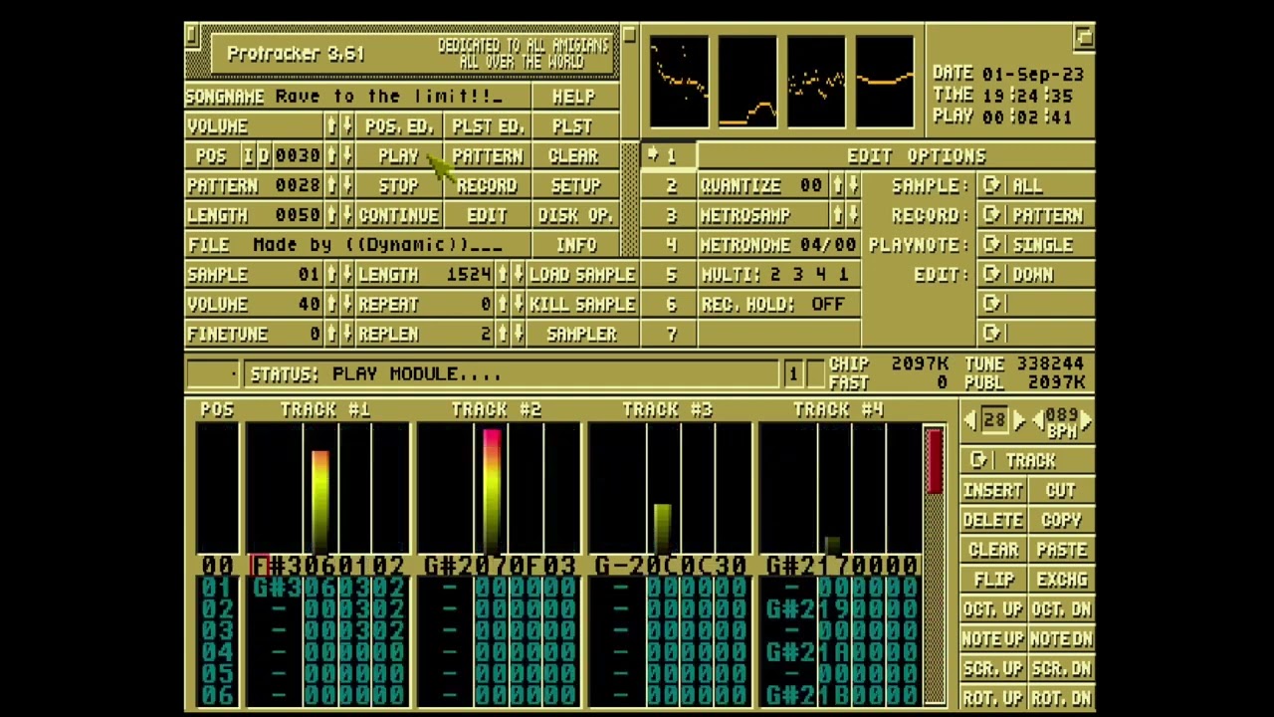Screen dimensions: 1274x717
Task: Decrease PATTERN 0028 with down arrow
Action: pos(346,186)
